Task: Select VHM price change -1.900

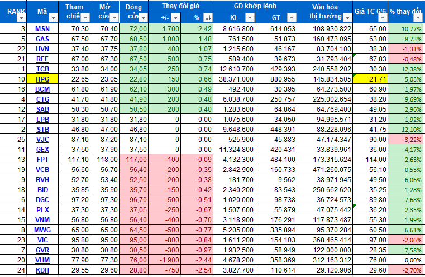Action: [x=165, y=260]
